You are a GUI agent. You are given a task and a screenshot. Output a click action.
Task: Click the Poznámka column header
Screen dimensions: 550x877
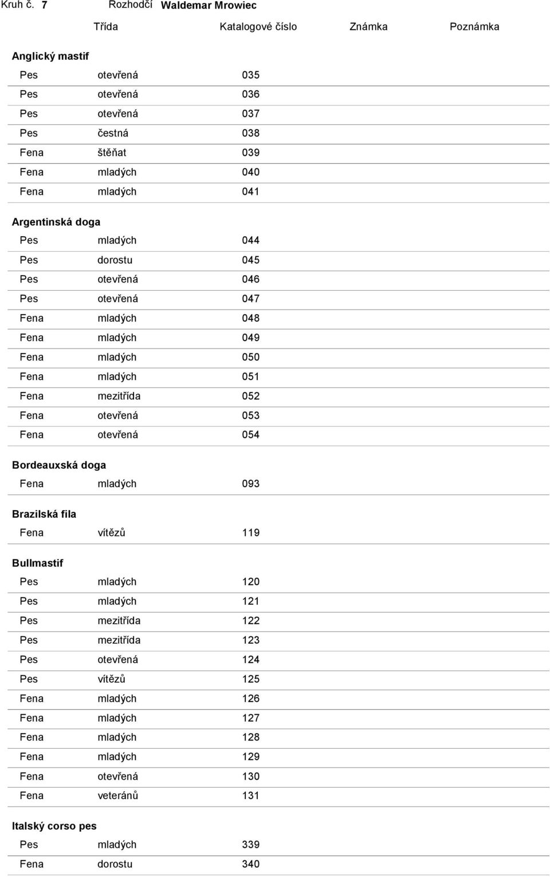tap(474, 26)
